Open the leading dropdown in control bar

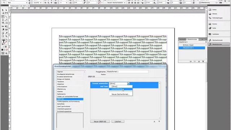(41, 3)
